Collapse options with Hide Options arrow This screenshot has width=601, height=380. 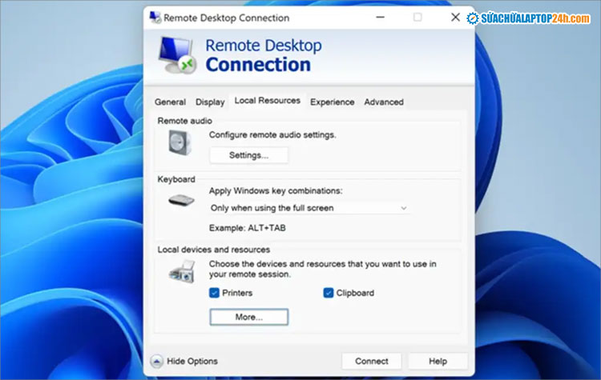click(x=156, y=362)
